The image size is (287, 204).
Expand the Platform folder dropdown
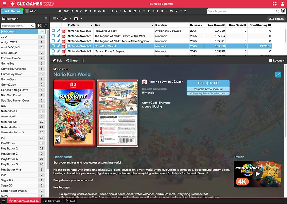pyautogui.click(x=11, y=19)
